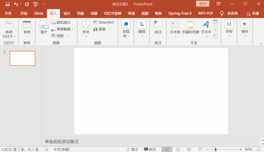The image size is (264, 152).
Task: Open the 媒体 media dropdown
Action: pyautogui.click(x=245, y=28)
